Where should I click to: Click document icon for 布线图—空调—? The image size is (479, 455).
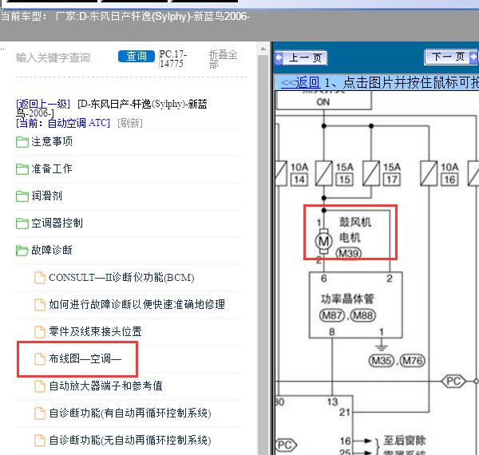[x=40, y=358]
